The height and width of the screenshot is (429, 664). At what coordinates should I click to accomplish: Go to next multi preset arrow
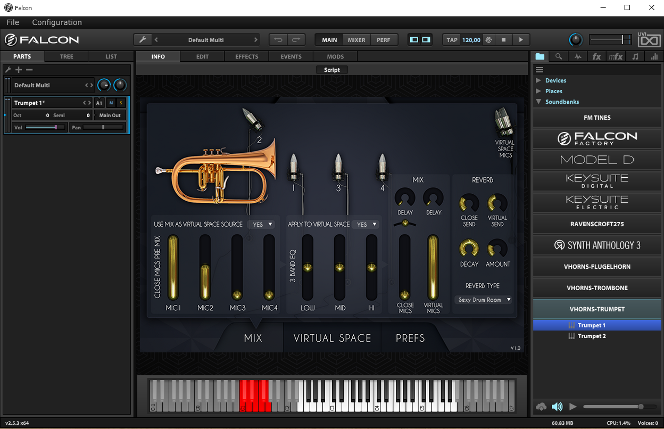256,40
